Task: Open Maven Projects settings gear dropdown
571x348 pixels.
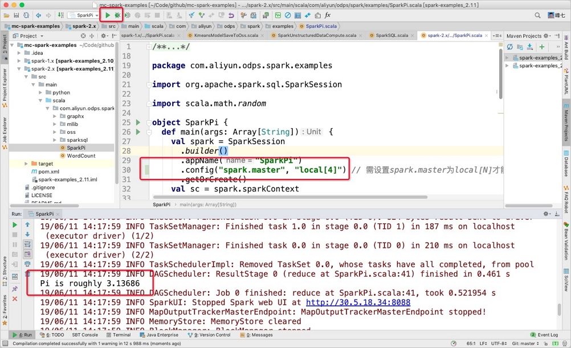Action: pos(546,36)
